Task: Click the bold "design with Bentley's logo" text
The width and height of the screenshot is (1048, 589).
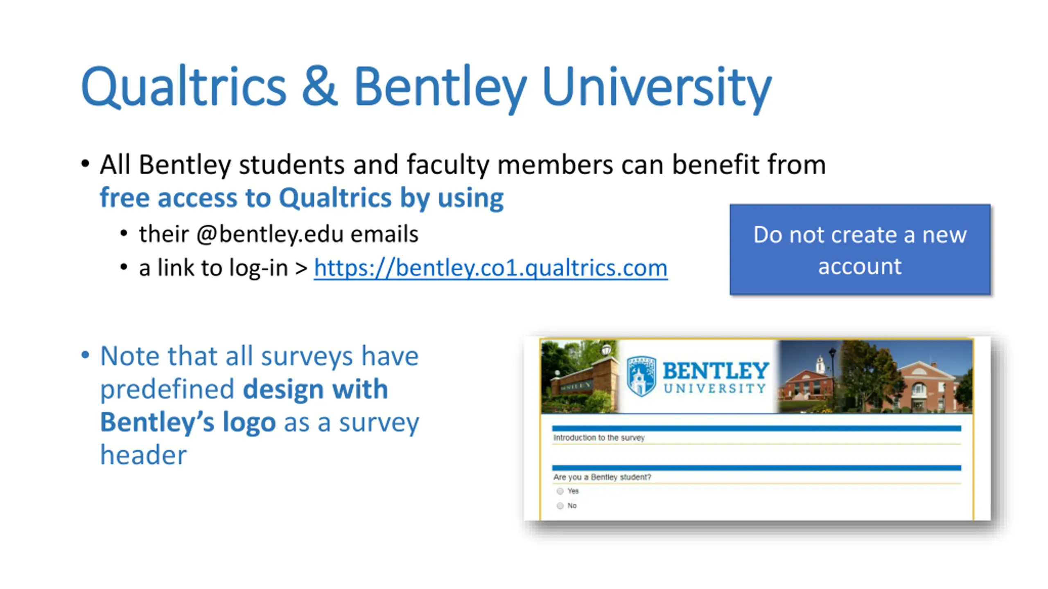Action: click(244, 405)
